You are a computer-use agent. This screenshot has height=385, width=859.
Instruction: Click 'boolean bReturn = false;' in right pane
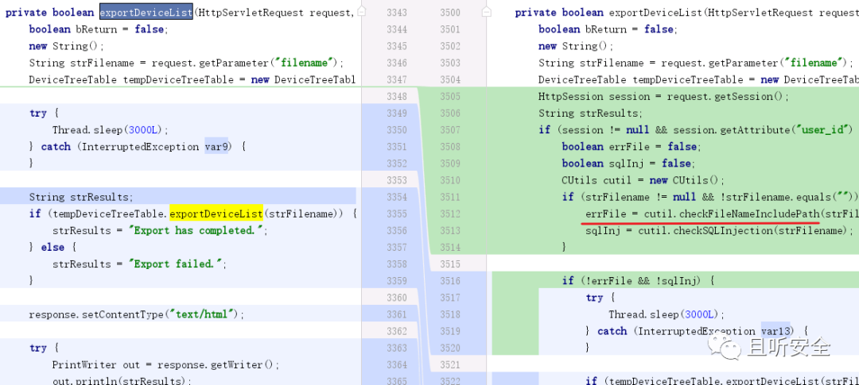click(x=608, y=29)
